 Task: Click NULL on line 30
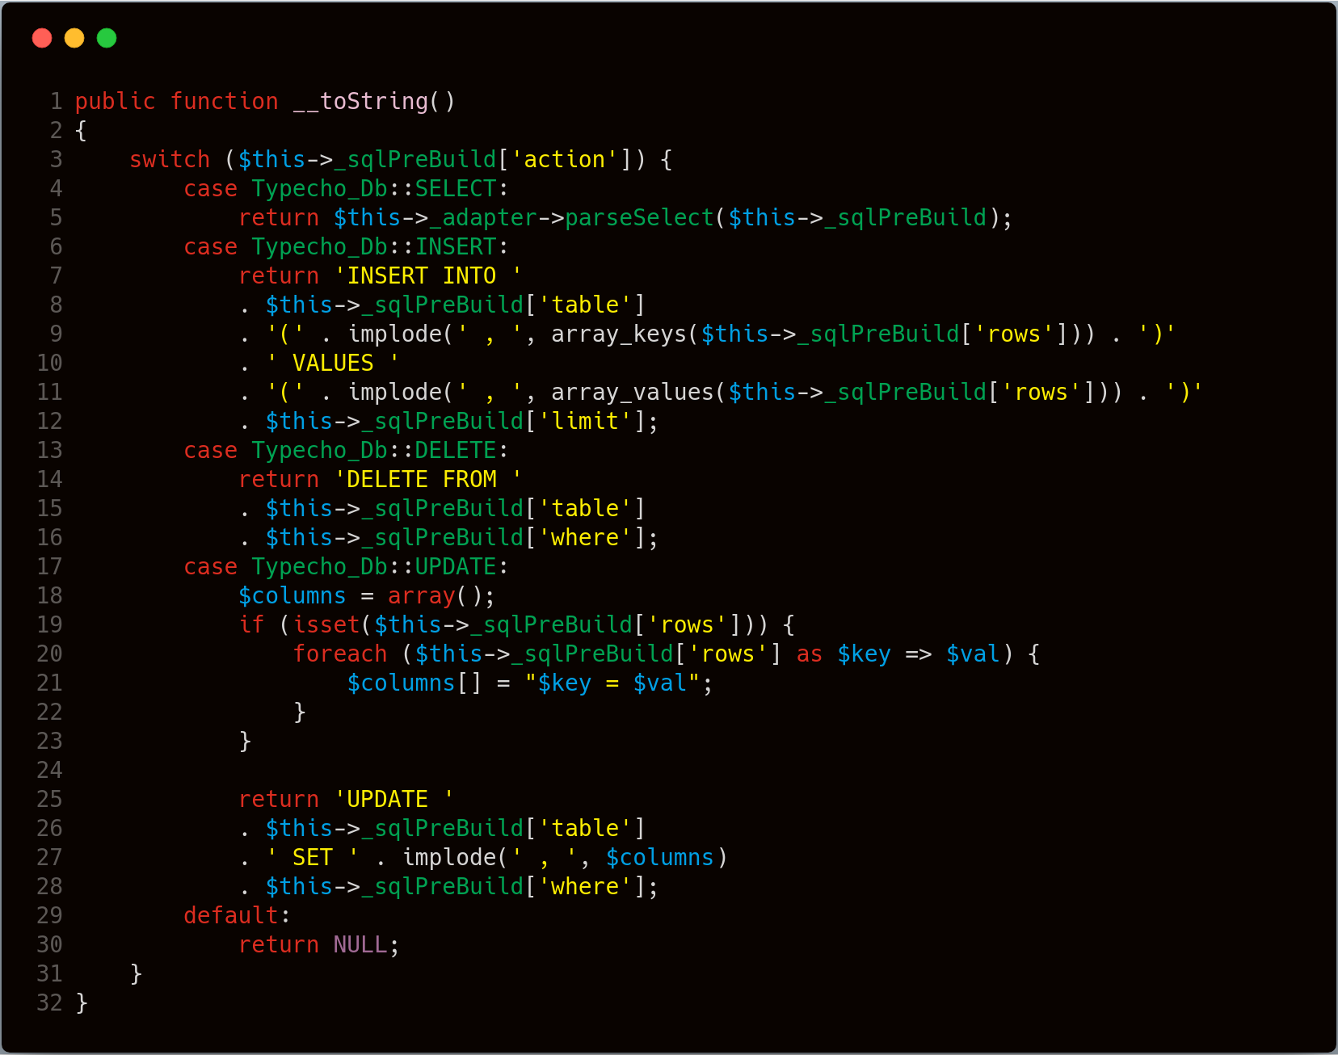tap(360, 944)
